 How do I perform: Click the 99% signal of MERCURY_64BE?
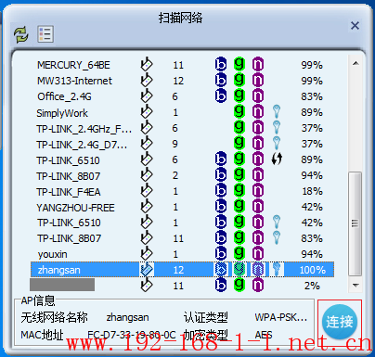[x=312, y=65]
